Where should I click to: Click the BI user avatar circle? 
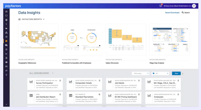point(194,6)
